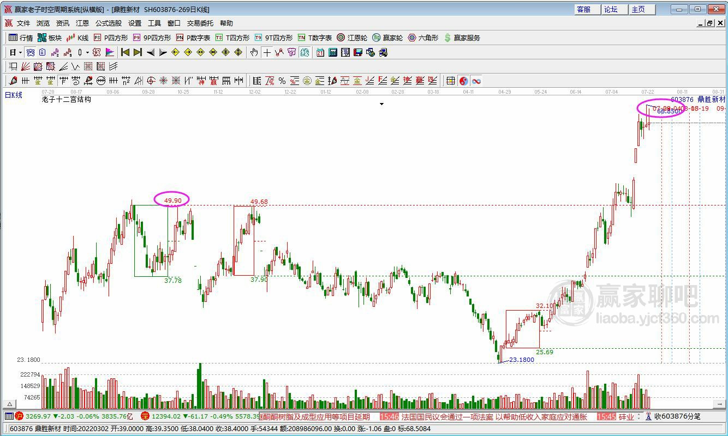Open the 江恩 menu
This screenshot has height=436, width=728.
pyautogui.click(x=82, y=23)
